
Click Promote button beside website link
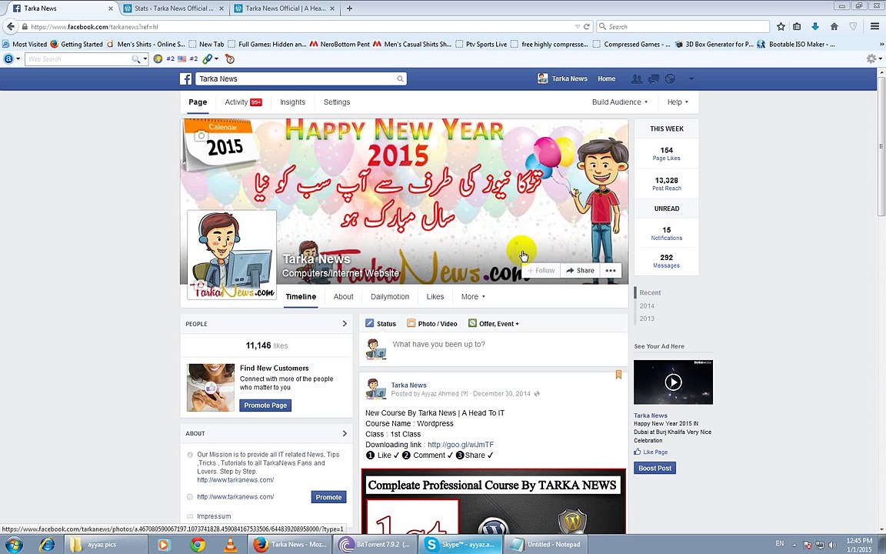point(329,498)
